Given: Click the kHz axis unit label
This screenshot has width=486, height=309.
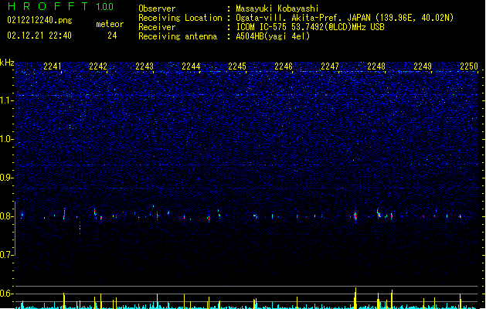Looking at the screenshot, I should [x=7, y=63].
